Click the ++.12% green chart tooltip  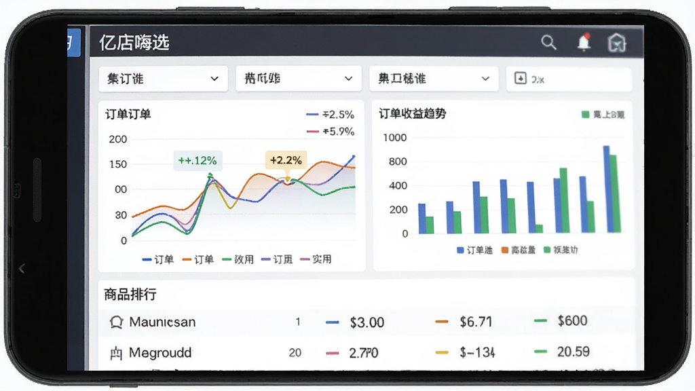coord(198,160)
